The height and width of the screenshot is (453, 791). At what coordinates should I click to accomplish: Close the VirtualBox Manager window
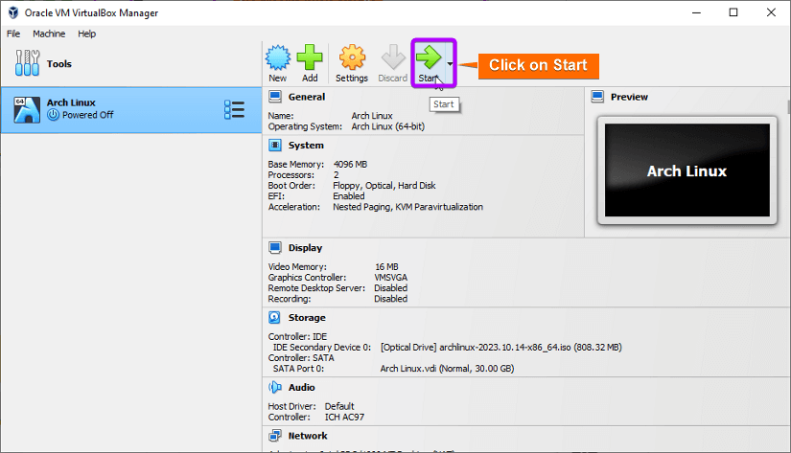771,12
